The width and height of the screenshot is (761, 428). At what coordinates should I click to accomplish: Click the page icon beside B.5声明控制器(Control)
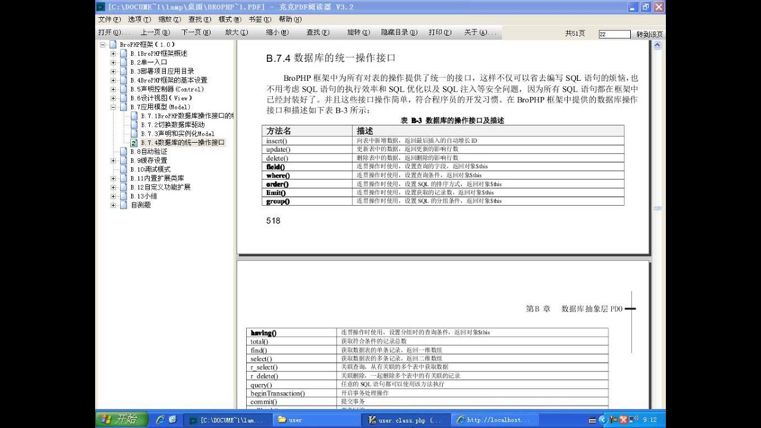(x=123, y=89)
